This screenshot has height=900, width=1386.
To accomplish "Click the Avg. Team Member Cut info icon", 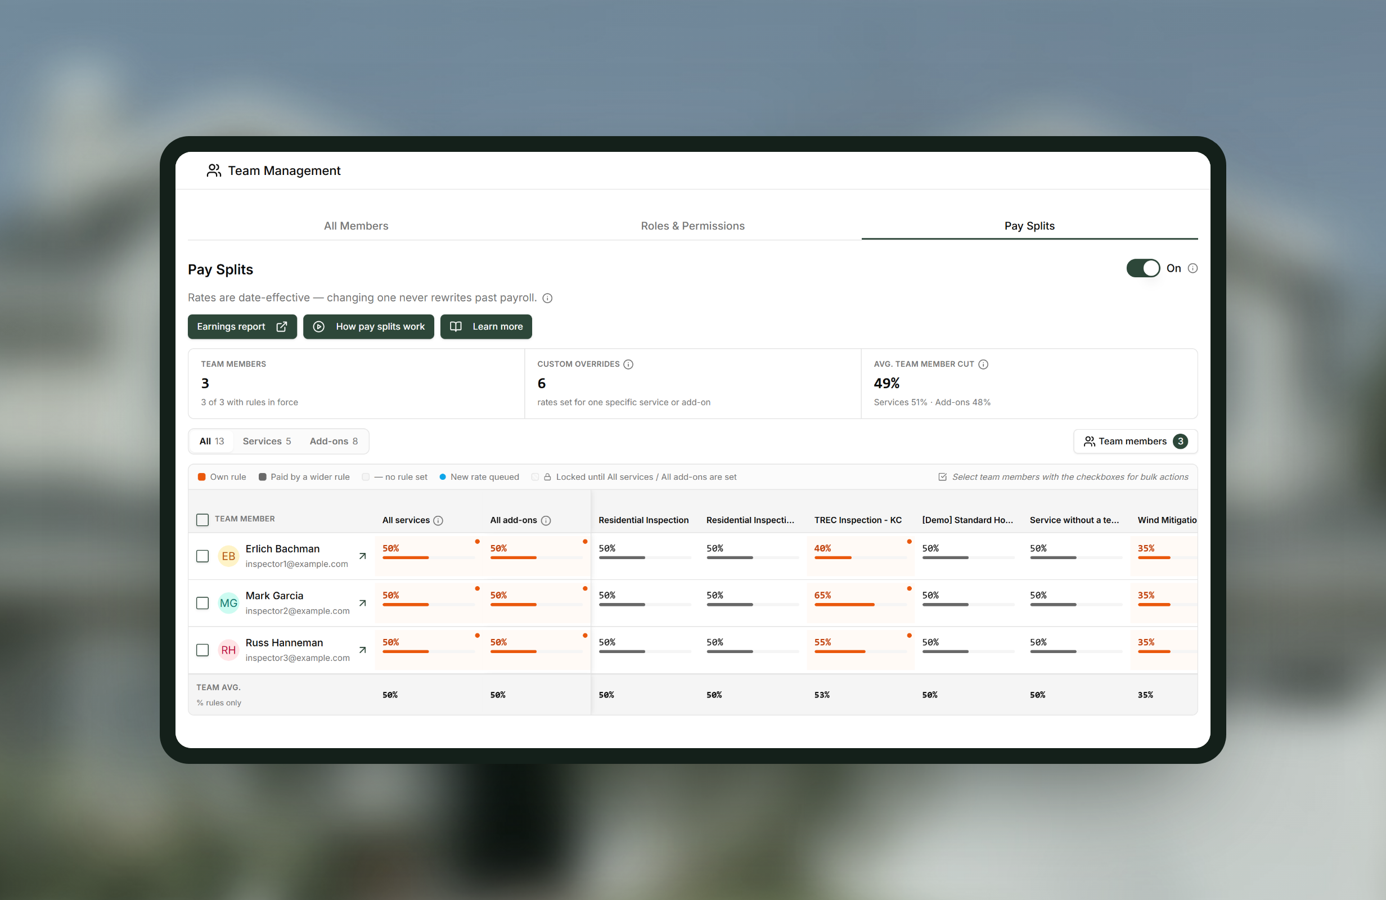I will (984, 364).
